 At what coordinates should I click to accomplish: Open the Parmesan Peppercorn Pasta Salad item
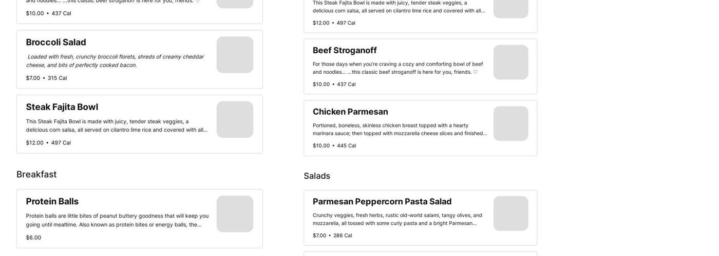point(382,202)
